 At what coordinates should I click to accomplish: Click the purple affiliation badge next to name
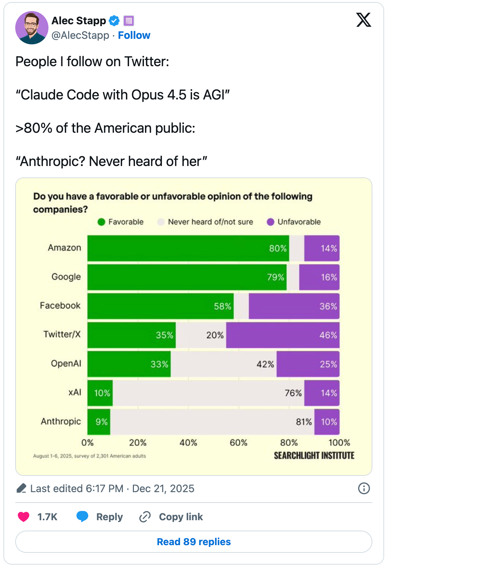pos(129,21)
